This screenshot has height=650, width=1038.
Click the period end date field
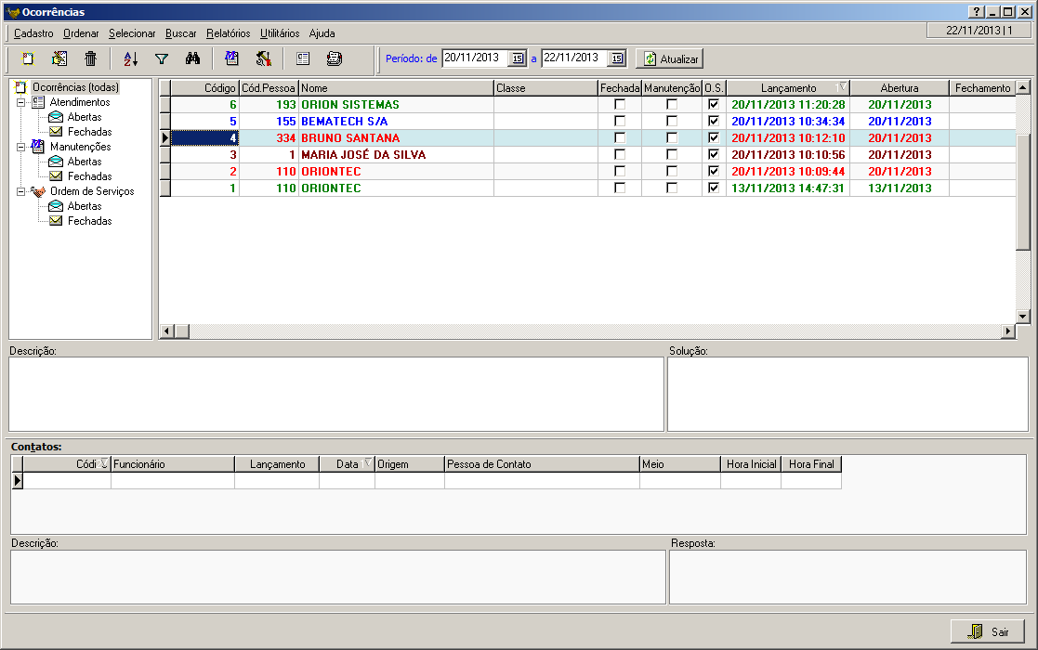(x=574, y=58)
